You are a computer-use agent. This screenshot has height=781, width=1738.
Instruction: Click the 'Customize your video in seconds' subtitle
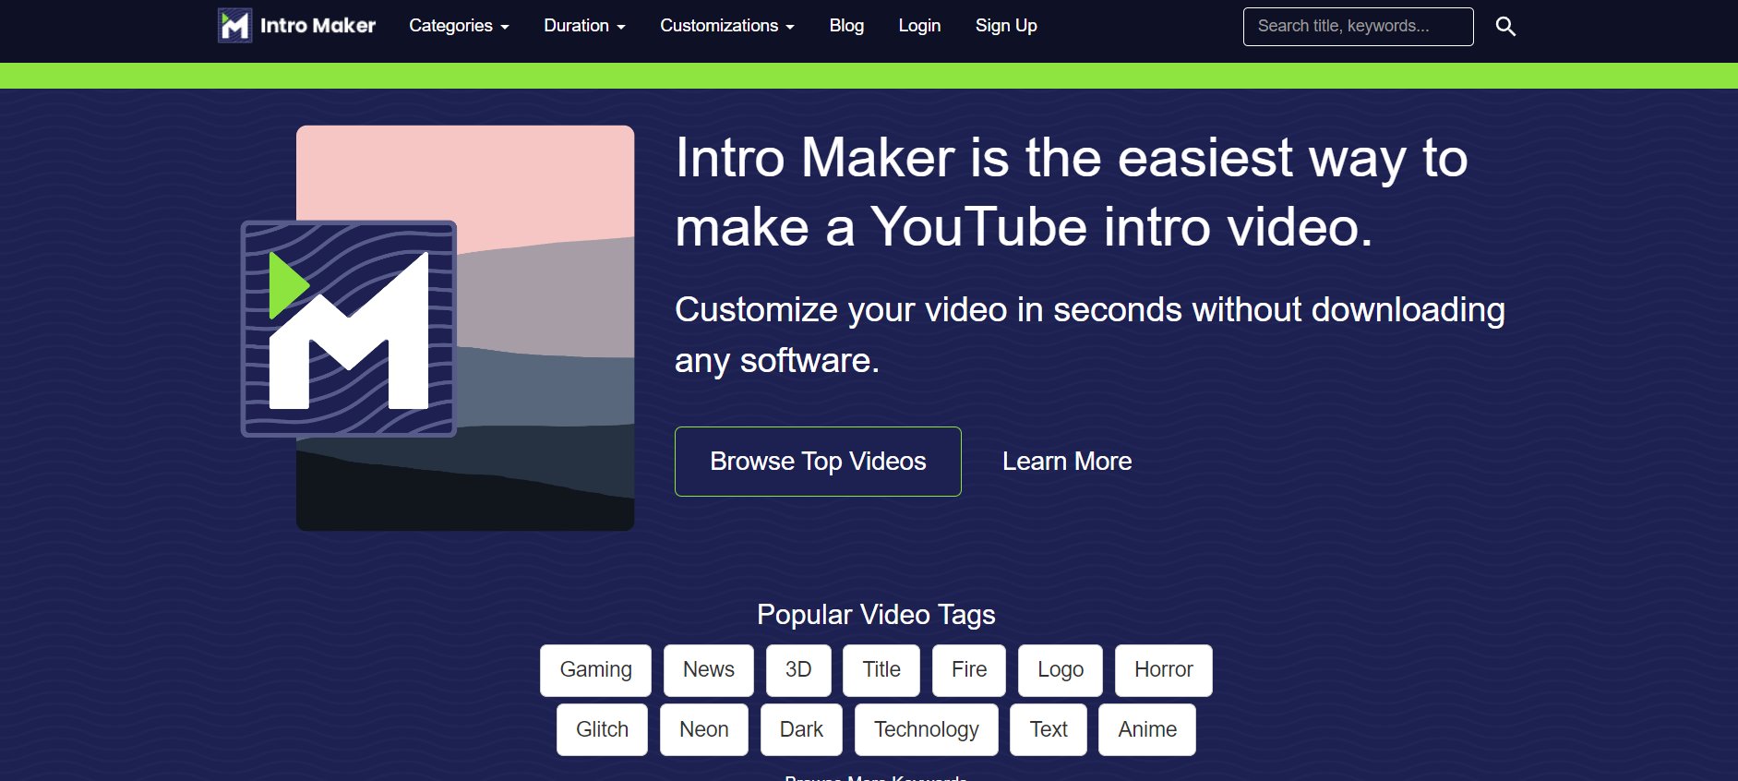pyautogui.click(x=1089, y=335)
